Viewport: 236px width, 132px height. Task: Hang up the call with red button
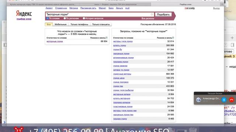click(x=232, y=100)
